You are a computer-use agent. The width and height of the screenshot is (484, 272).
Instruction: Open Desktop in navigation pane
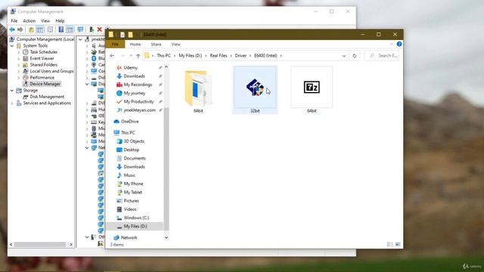(x=131, y=150)
